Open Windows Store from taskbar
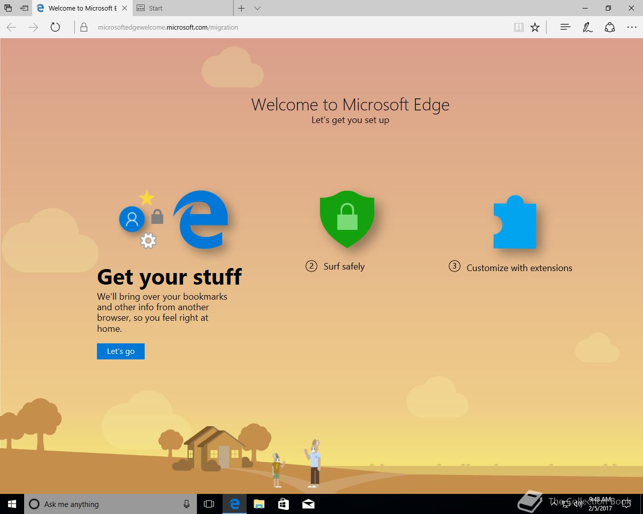The height and width of the screenshot is (514, 643). [x=283, y=504]
